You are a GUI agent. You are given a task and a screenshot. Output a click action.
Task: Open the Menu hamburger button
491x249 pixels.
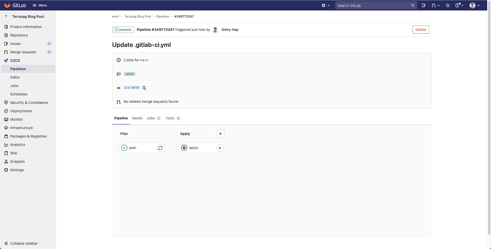click(x=40, y=5)
